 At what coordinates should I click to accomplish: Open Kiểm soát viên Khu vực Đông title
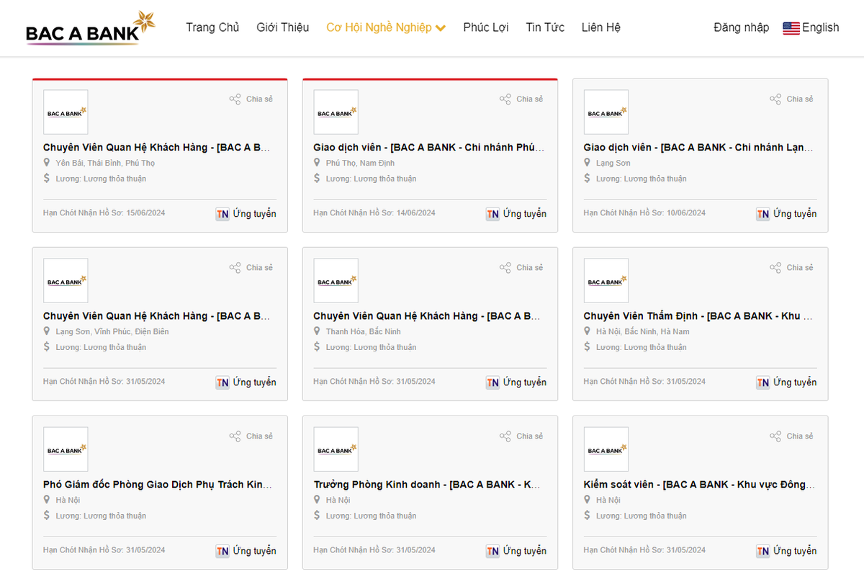pos(699,484)
